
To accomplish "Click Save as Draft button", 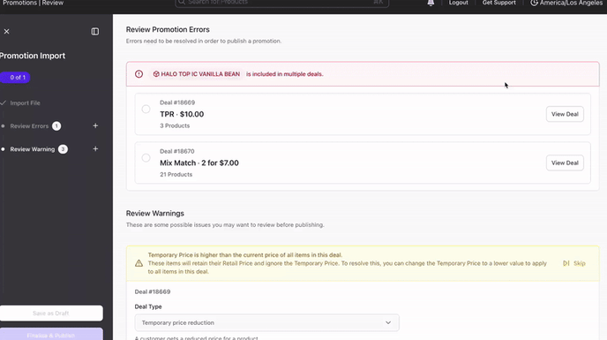I will (51, 314).
